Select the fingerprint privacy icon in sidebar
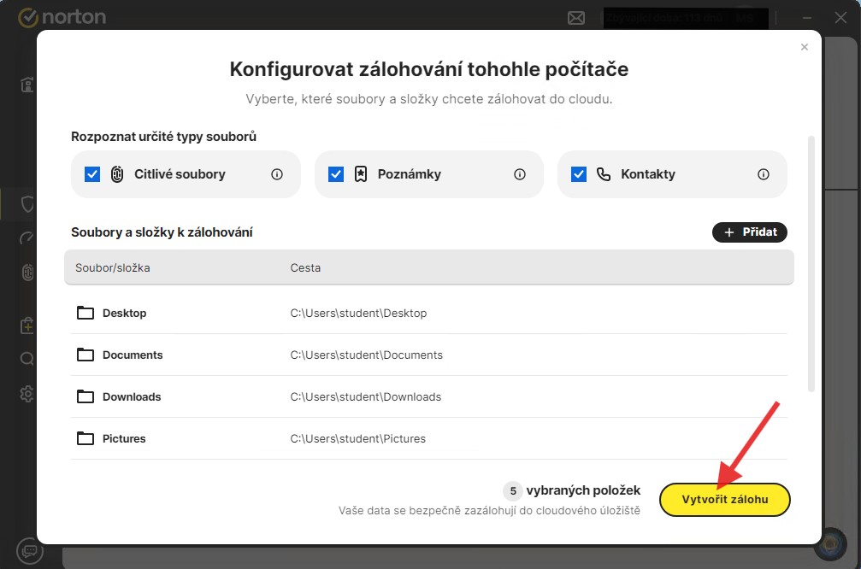The height and width of the screenshot is (569, 861). 27,273
